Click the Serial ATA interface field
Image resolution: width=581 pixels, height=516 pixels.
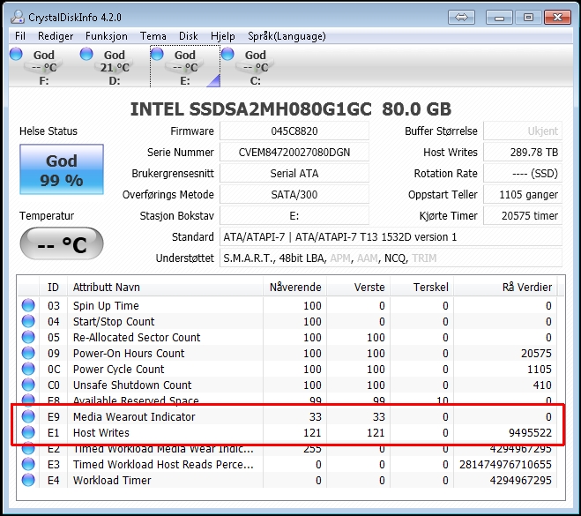coord(294,173)
